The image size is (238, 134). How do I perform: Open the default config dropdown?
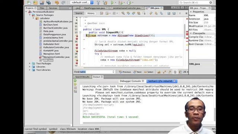click(92, 3)
